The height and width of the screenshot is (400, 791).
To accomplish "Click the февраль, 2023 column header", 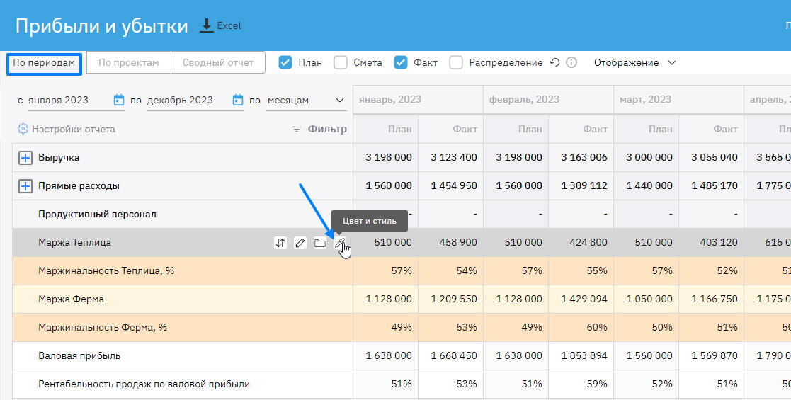I will coord(548,99).
